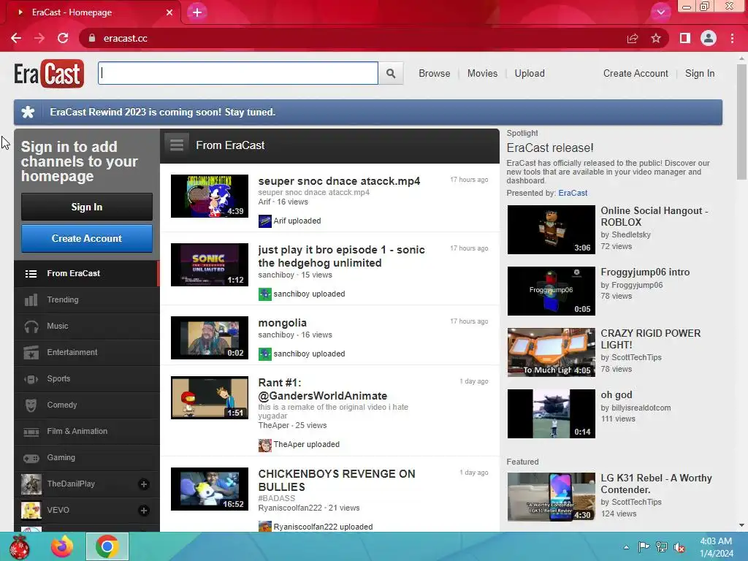This screenshot has width=748, height=561.
Task: Open a new browser tab
Action: click(197, 12)
